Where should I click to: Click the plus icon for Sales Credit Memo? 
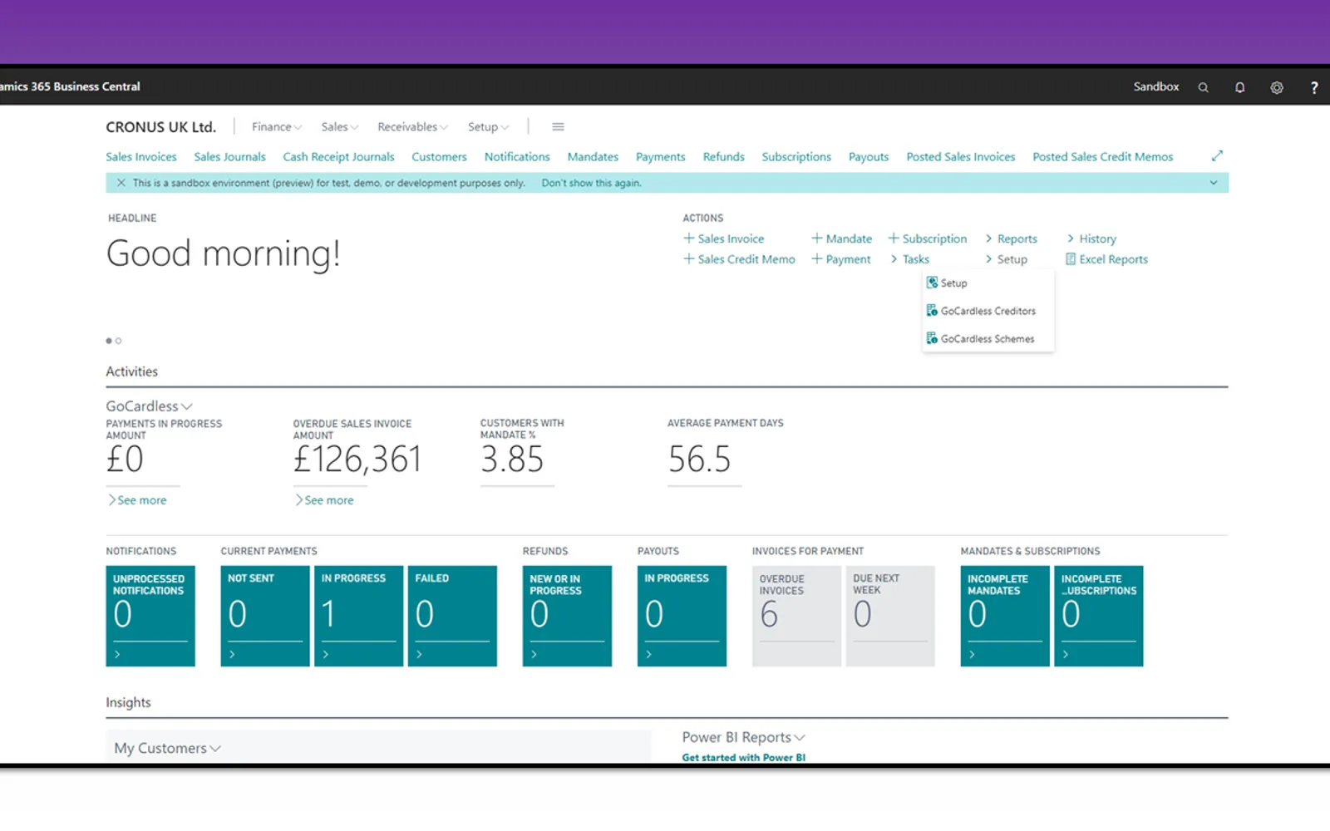click(688, 259)
